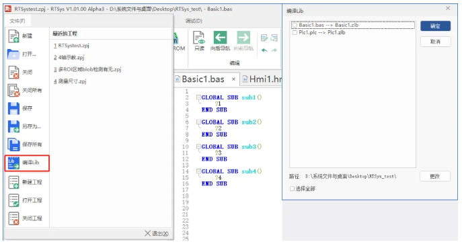Collapse the sub1 code fold marker

[x=198, y=97]
